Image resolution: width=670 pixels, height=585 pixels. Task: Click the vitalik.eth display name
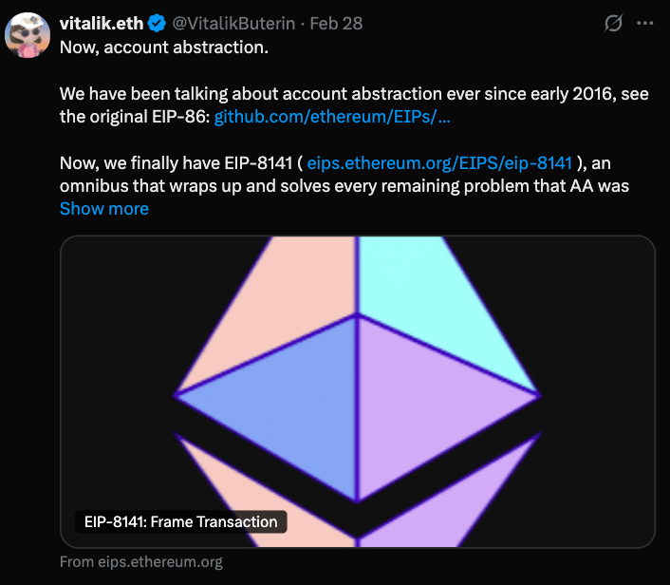100,23
